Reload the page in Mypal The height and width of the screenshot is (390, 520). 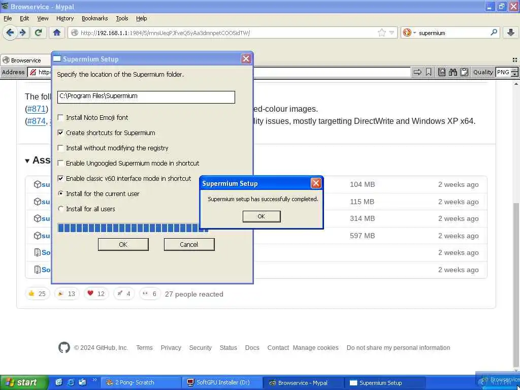[38, 32]
